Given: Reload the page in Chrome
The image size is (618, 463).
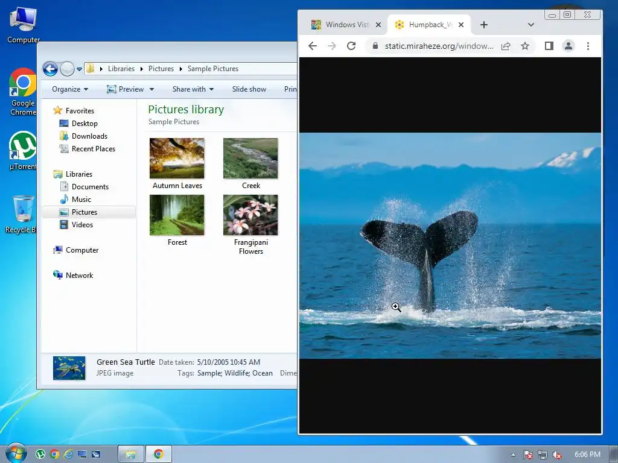Looking at the screenshot, I should pyautogui.click(x=351, y=46).
